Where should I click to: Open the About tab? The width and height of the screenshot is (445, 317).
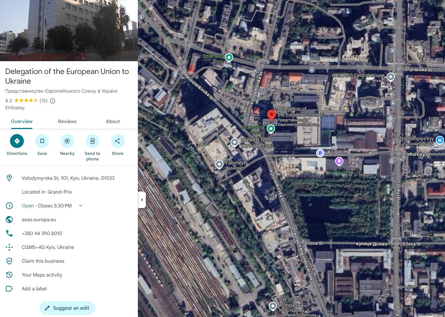pos(113,121)
